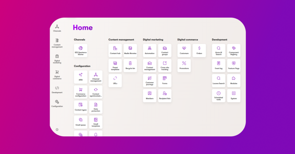
Task: Open Content hub tile
Action: pos(115,50)
